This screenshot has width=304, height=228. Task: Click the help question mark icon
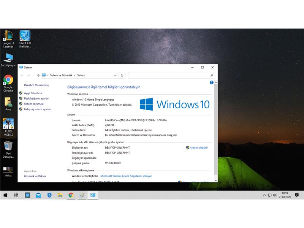[212, 82]
